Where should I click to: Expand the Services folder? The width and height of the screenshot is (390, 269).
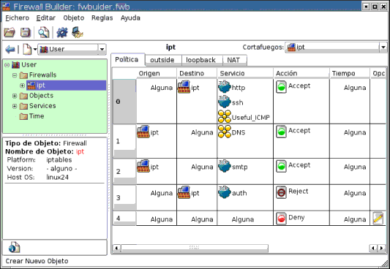[15, 106]
